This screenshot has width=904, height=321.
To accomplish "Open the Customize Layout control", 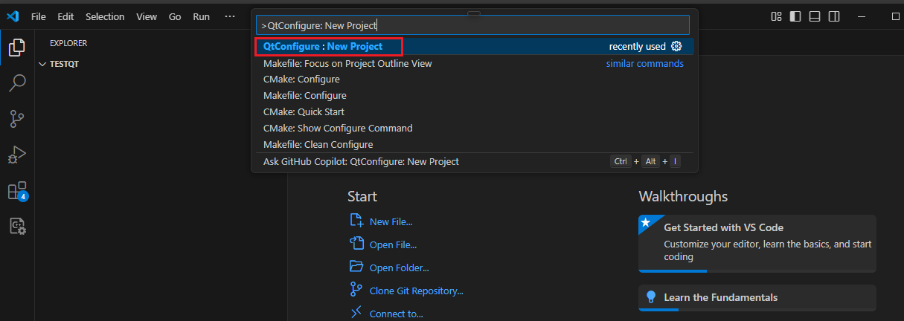I will click(x=776, y=16).
